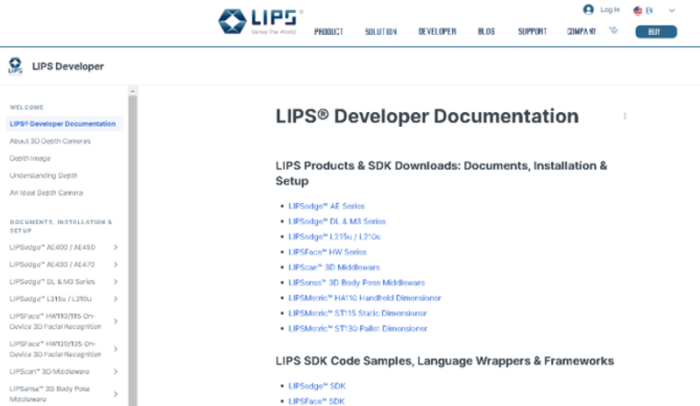
Task: Open the LIPSedge DL & M3 Series content link
Action: 337,221
